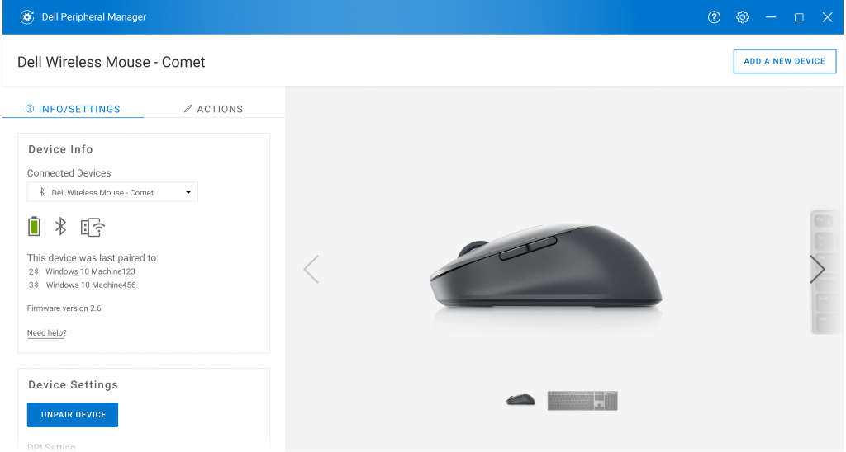
Task: Click the wireless receiver connection icon
Action: 93,227
